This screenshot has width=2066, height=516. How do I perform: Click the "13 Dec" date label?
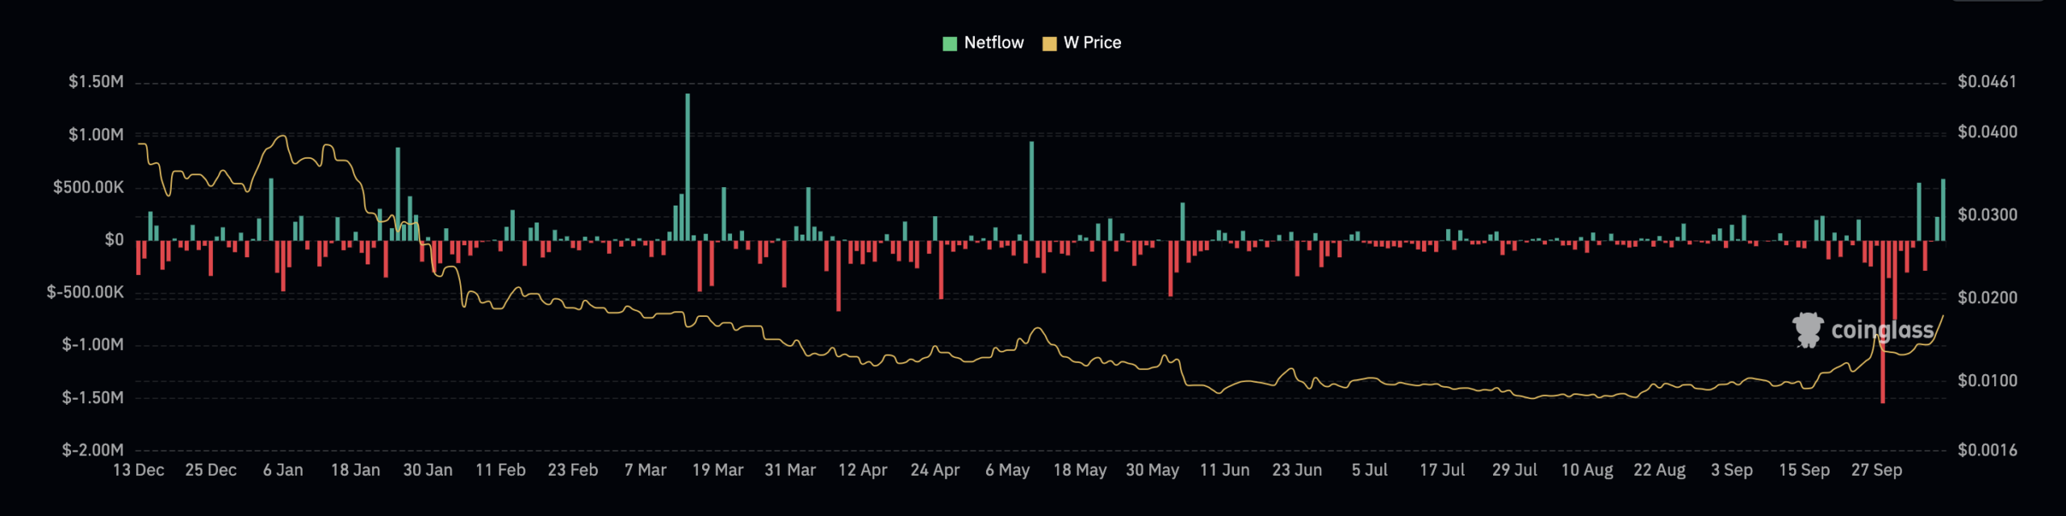[x=139, y=470]
